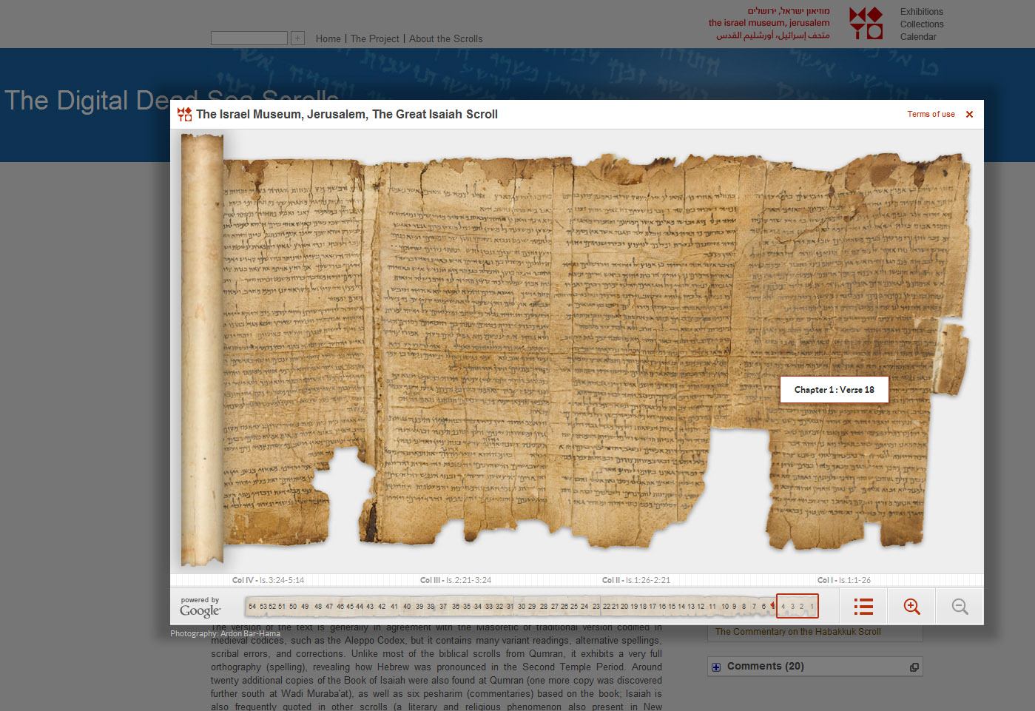Image resolution: width=1035 pixels, height=711 pixels.
Task: Click the search input field
Action: [x=249, y=38]
